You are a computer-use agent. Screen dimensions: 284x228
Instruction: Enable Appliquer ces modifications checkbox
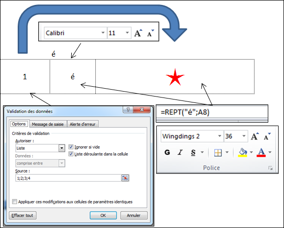click(14, 201)
